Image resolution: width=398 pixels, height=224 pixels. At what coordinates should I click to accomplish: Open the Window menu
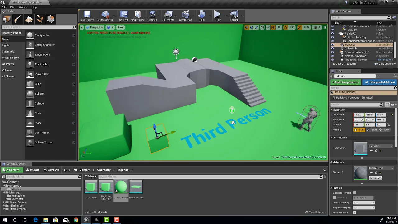click(23, 7)
